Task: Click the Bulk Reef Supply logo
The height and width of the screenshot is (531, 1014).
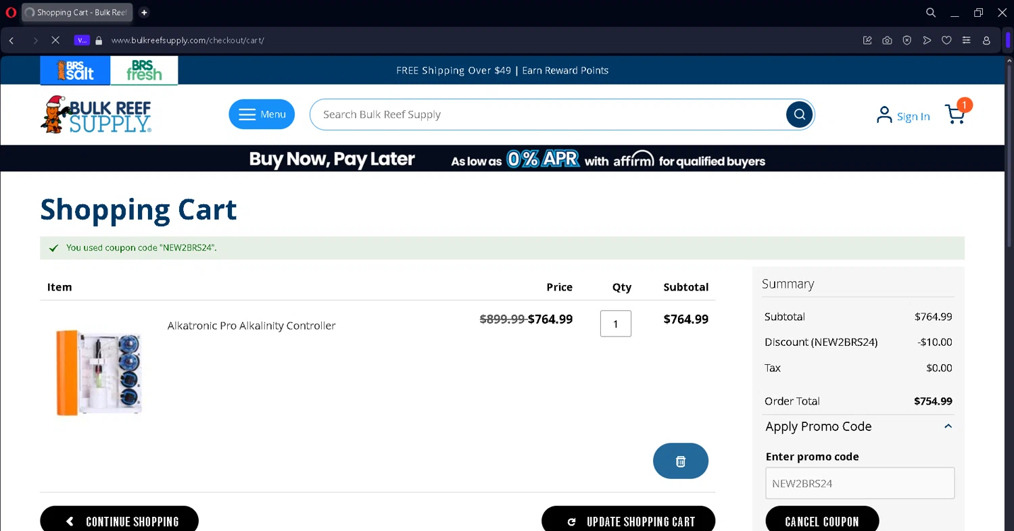Action: (x=96, y=114)
